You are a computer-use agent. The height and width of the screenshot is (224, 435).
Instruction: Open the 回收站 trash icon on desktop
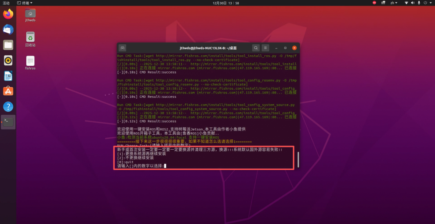(x=30, y=39)
